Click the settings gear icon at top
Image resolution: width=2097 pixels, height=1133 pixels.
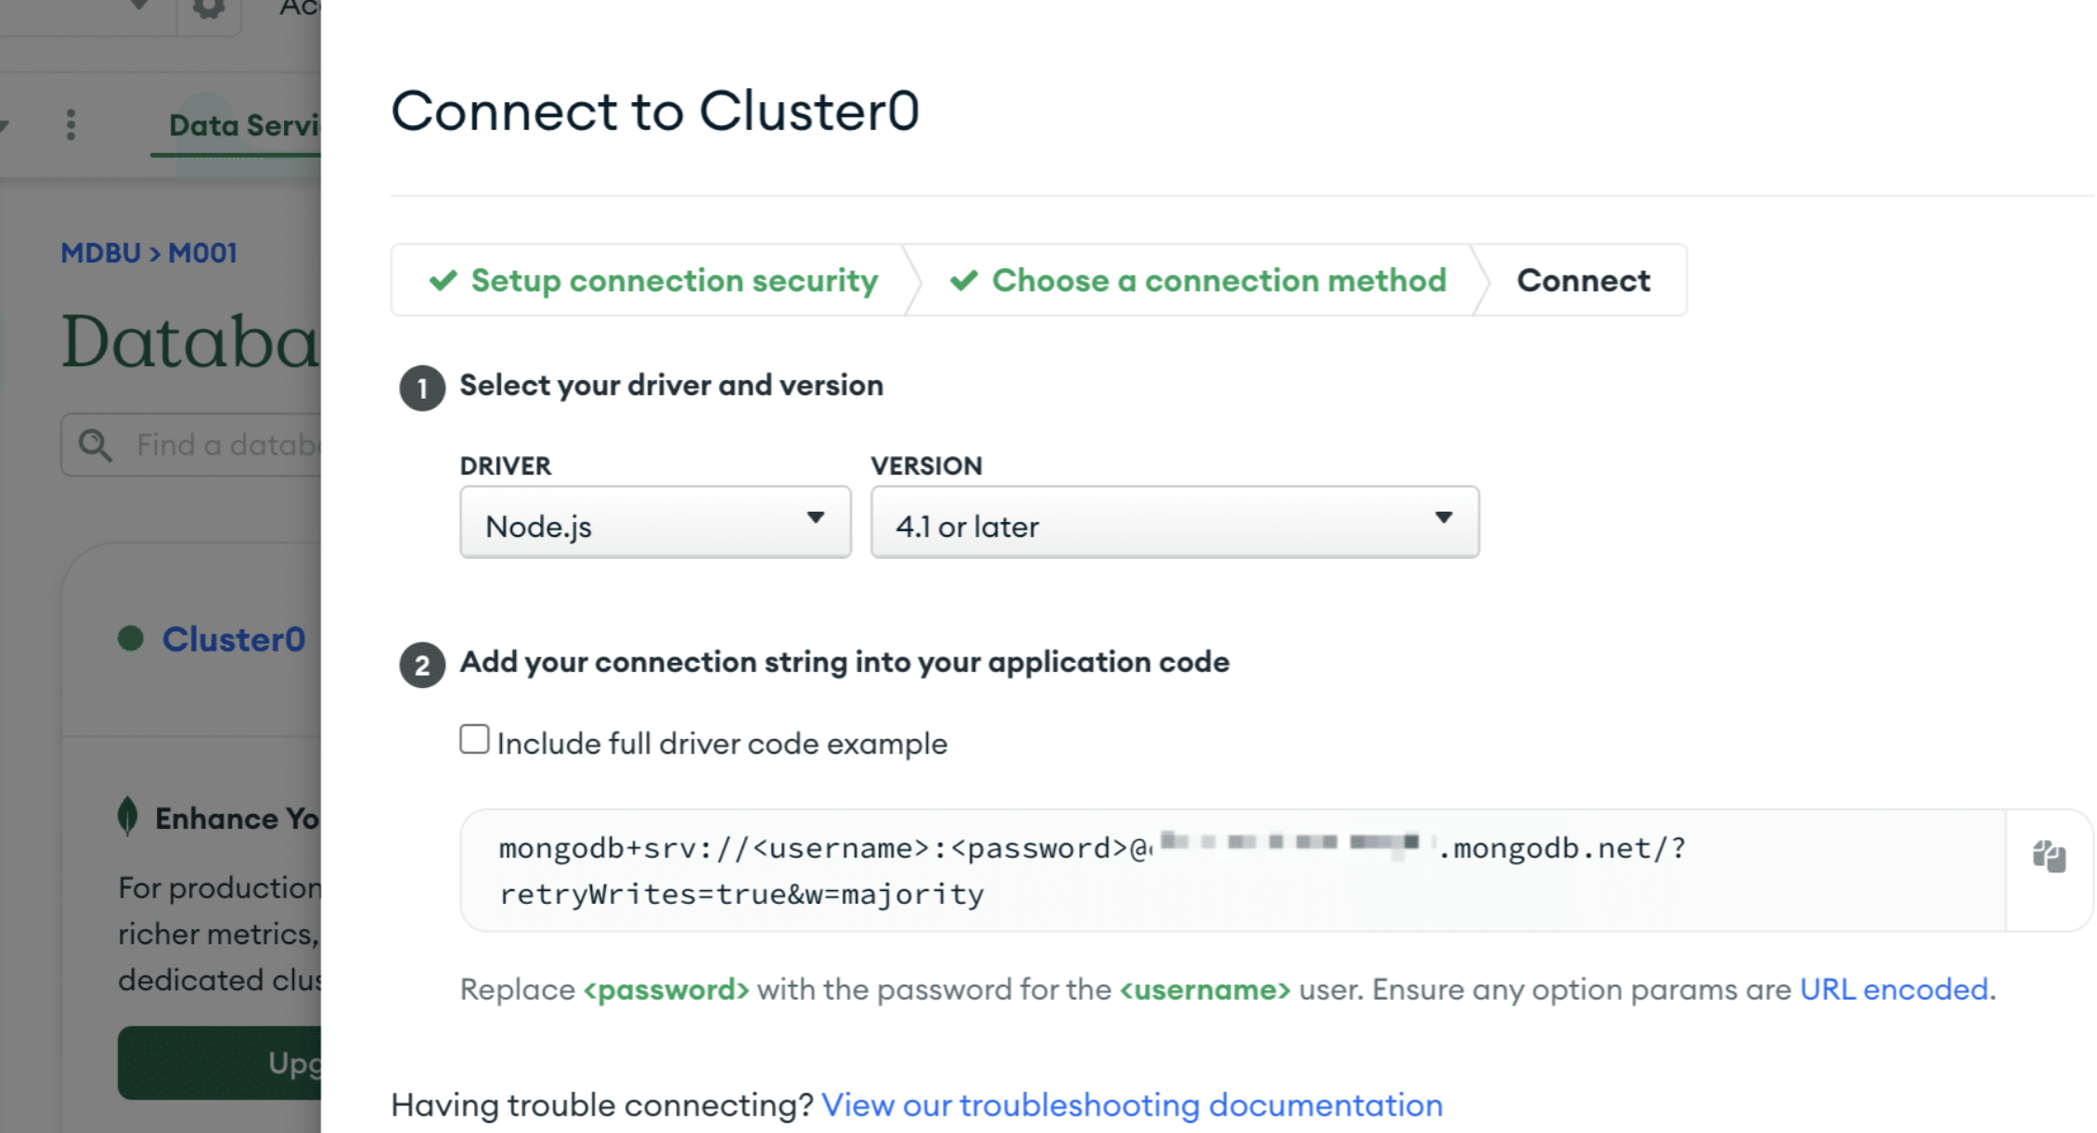[209, 9]
